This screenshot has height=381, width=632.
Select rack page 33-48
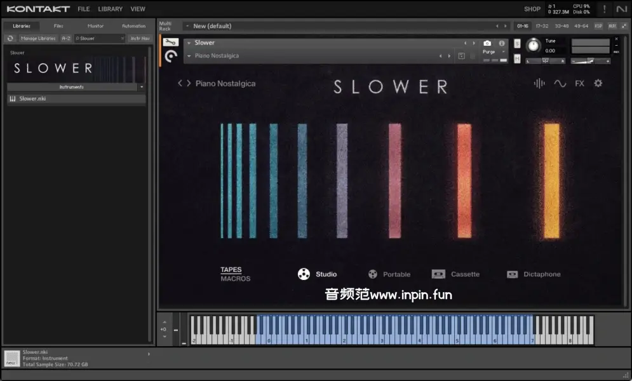561,26
